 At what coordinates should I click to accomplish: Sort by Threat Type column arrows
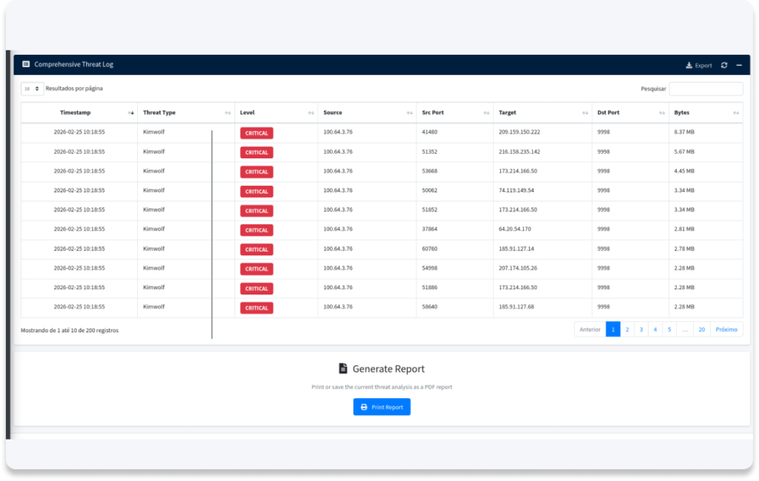point(228,113)
